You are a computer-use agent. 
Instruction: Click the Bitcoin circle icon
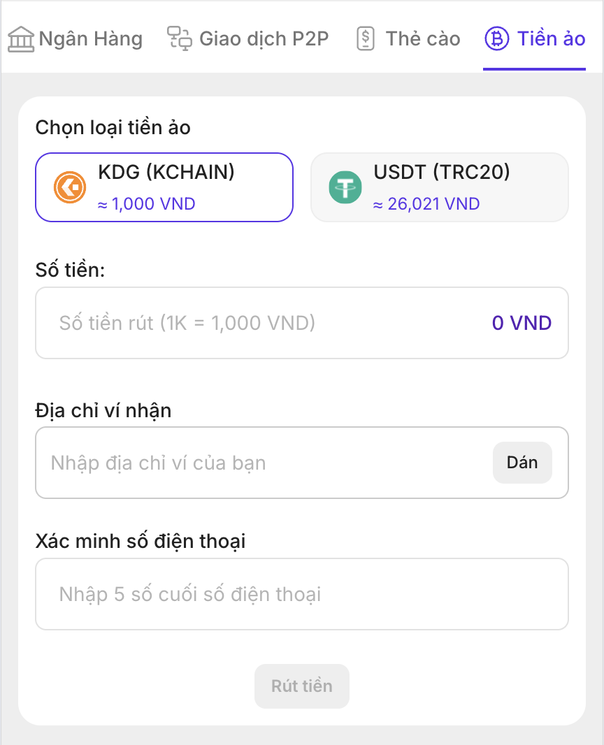[496, 38]
